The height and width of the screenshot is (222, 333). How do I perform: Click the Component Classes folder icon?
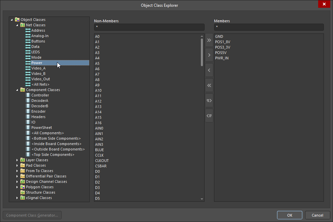pos(23,90)
